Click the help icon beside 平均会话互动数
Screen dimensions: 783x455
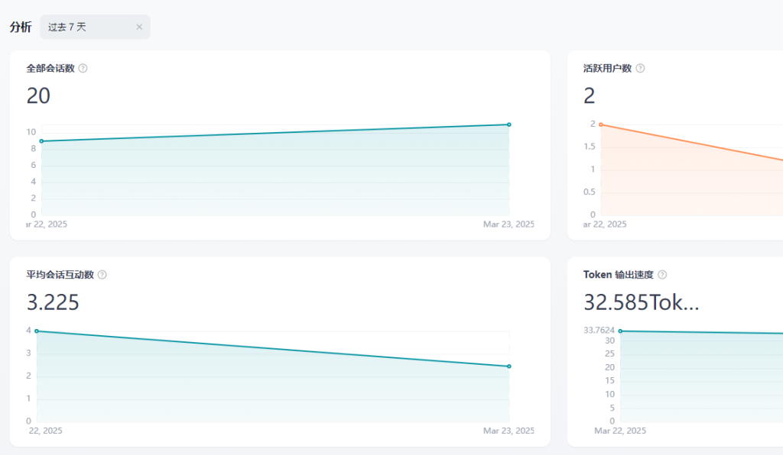point(102,275)
